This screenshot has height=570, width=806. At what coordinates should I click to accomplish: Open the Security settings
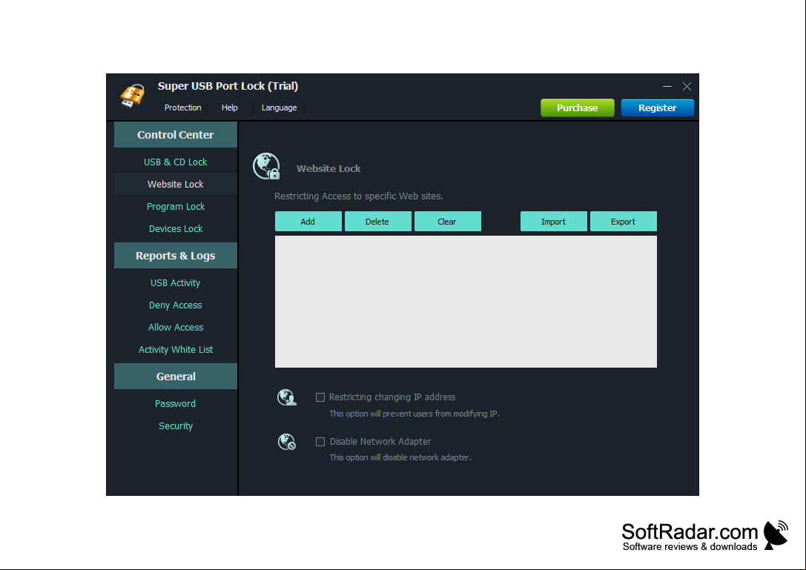coord(175,425)
